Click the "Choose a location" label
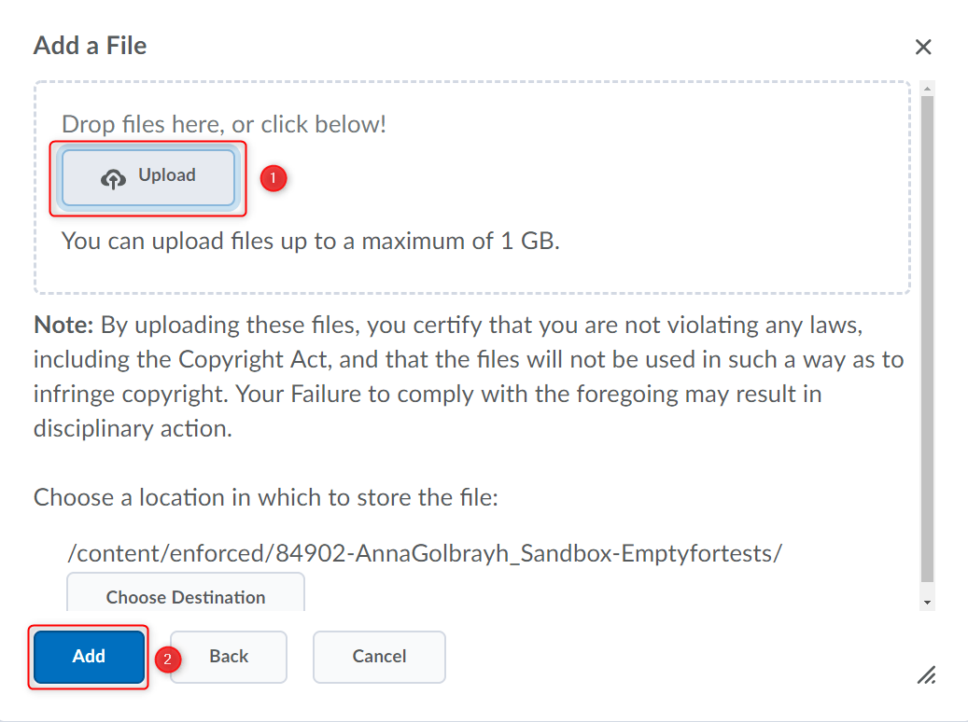 pyautogui.click(x=266, y=497)
